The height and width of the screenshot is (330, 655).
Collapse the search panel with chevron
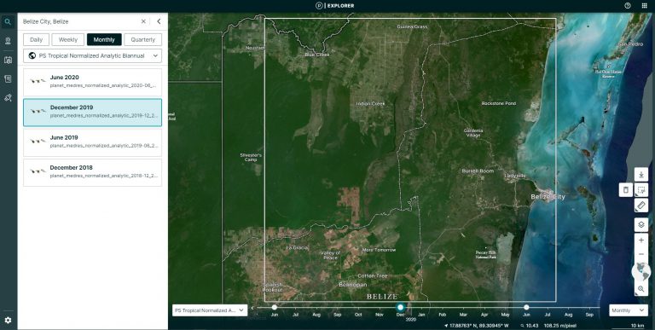click(x=159, y=21)
